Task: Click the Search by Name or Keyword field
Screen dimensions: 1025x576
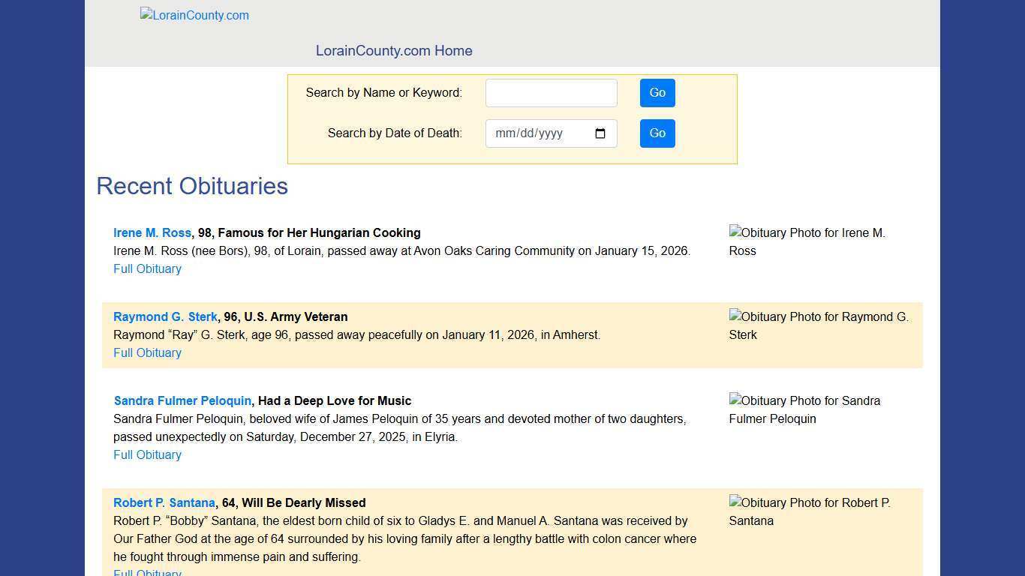Action: pyautogui.click(x=551, y=92)
